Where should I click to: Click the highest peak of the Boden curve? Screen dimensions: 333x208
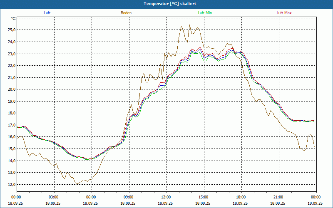pos(189,25)
